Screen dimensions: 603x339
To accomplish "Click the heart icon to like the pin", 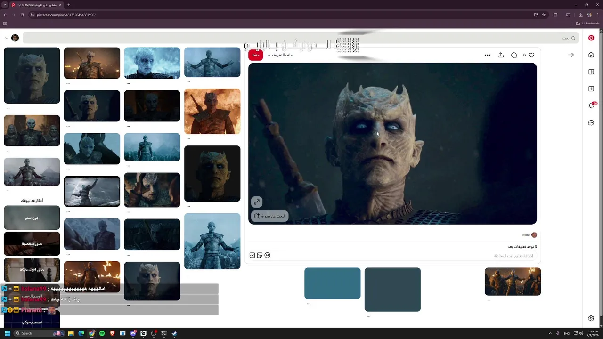I will tap(531, 55).
